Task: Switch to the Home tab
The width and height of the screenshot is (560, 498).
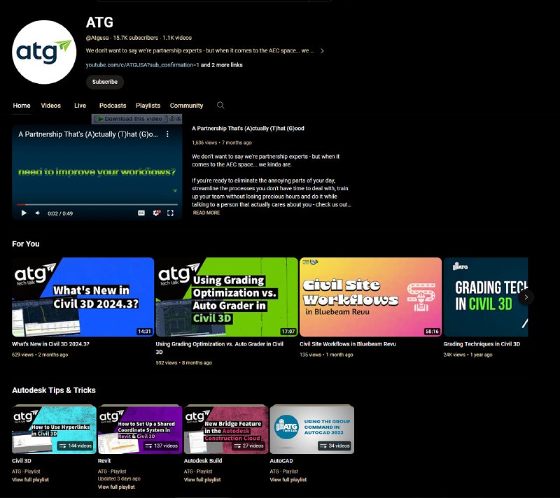Action: tap(22, 106)
